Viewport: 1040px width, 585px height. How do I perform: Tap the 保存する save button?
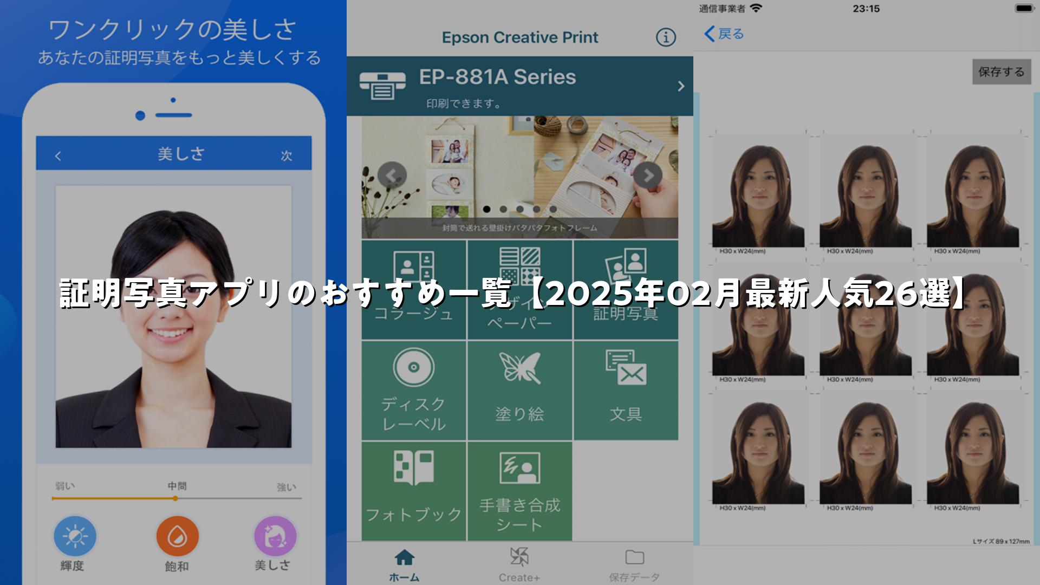pos(1001,71)
